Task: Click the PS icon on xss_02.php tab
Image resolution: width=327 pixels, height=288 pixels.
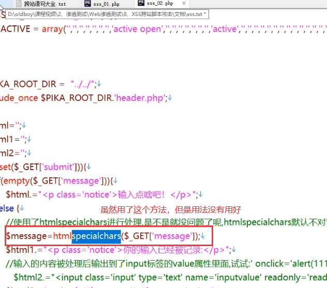Action: pos(139,4)
